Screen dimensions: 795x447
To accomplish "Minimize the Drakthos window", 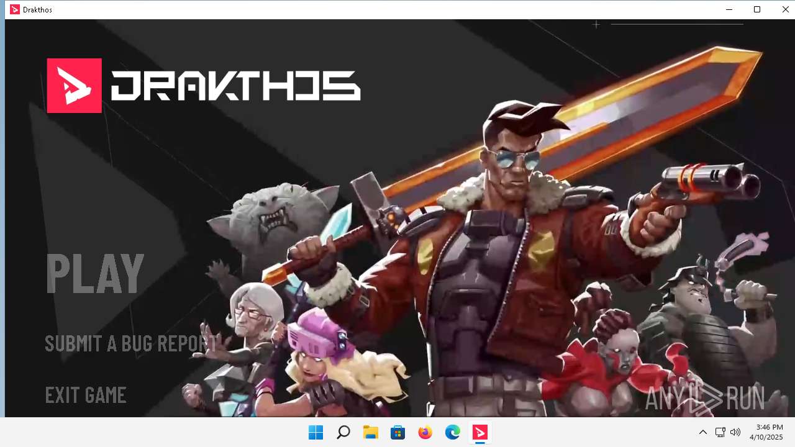I will [729, 9].
